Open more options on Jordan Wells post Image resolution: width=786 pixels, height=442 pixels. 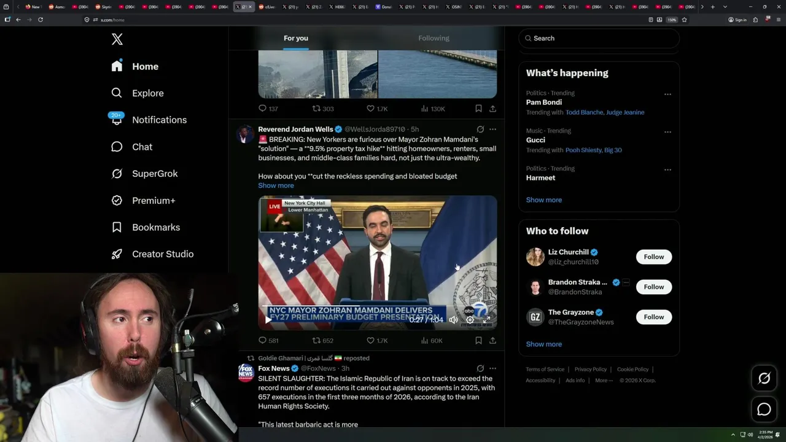pos(492,130)
